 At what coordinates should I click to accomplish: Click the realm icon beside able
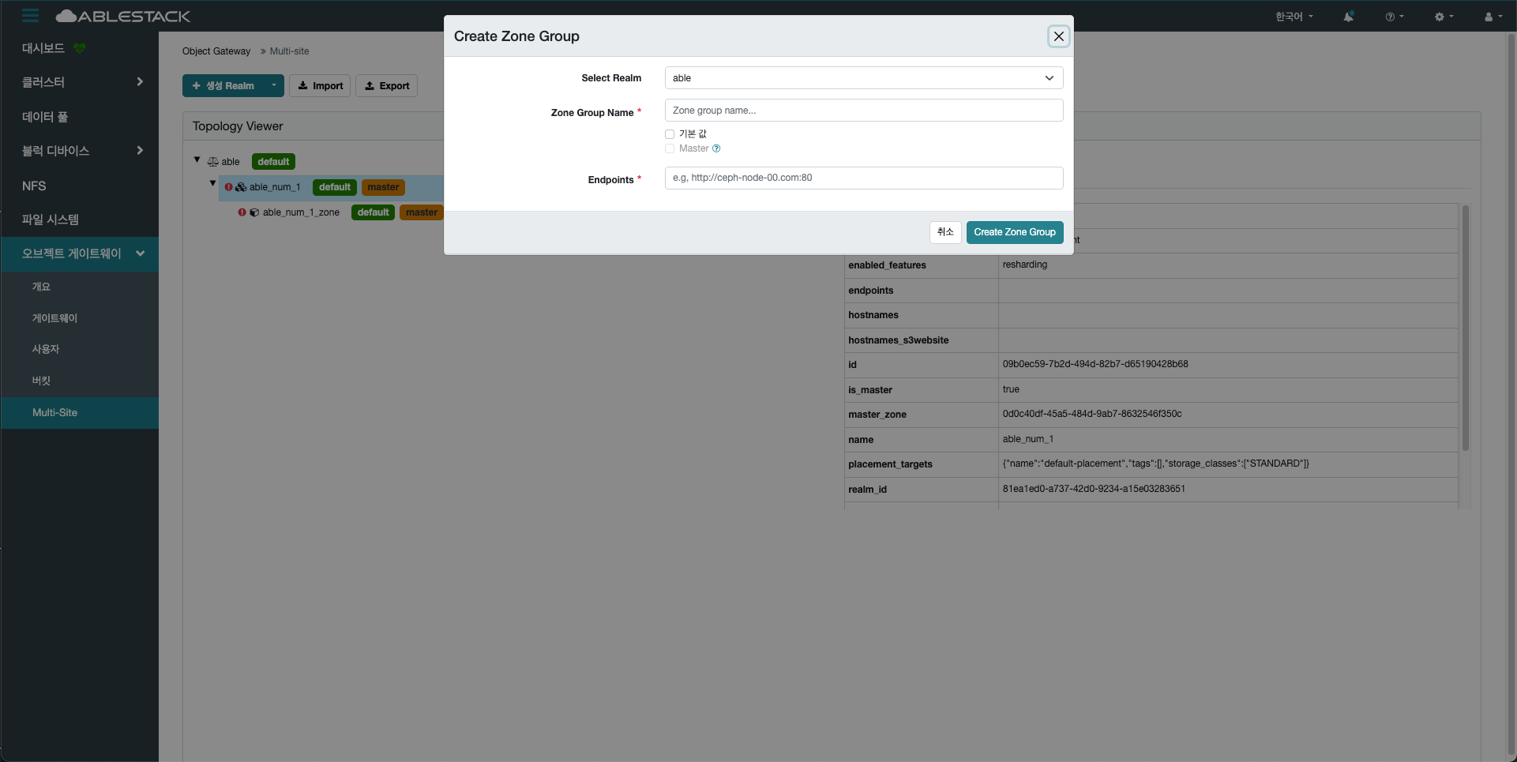click(x=212, y=162)
